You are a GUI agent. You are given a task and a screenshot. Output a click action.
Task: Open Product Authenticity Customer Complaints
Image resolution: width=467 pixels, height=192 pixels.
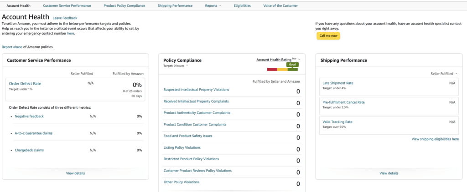click(197, 113)
